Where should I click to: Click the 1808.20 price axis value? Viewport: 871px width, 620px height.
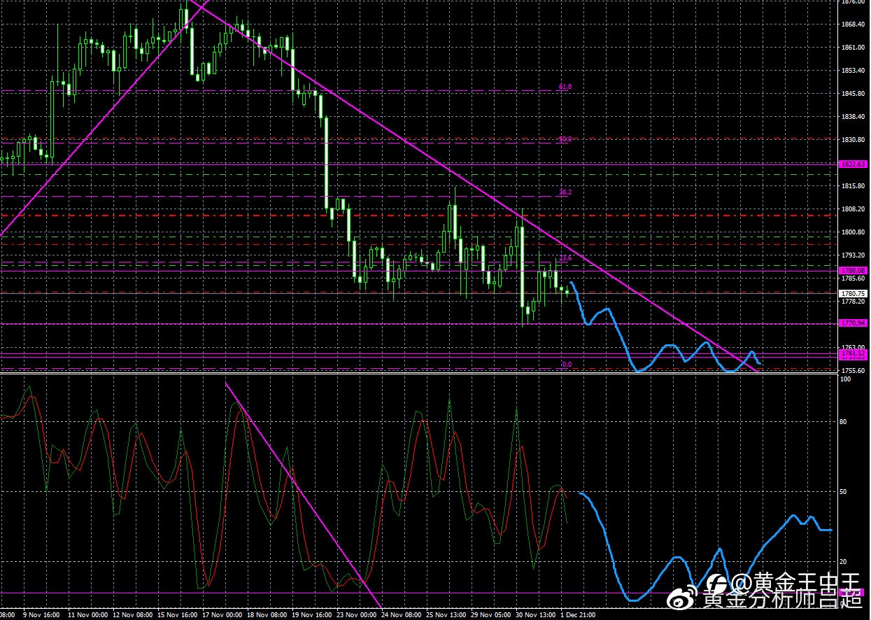click(x=852, y=209)
